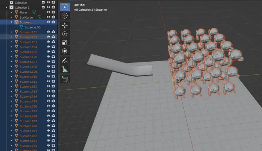The width and height of the screenshot is (262, 151).
Task: Select Suzanne.017 in the outliner
Action: [x=28, y=111]
